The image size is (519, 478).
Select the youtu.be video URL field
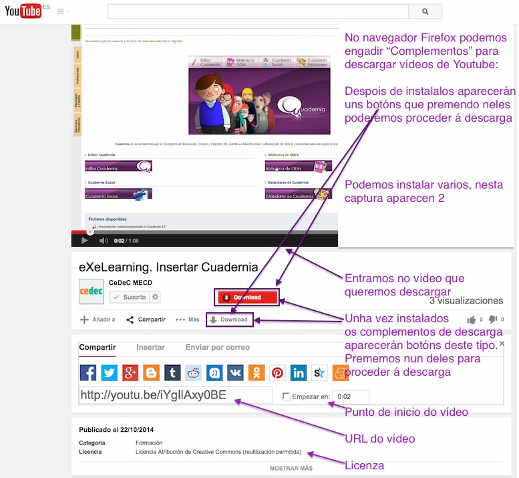click(x=176, y=395)
